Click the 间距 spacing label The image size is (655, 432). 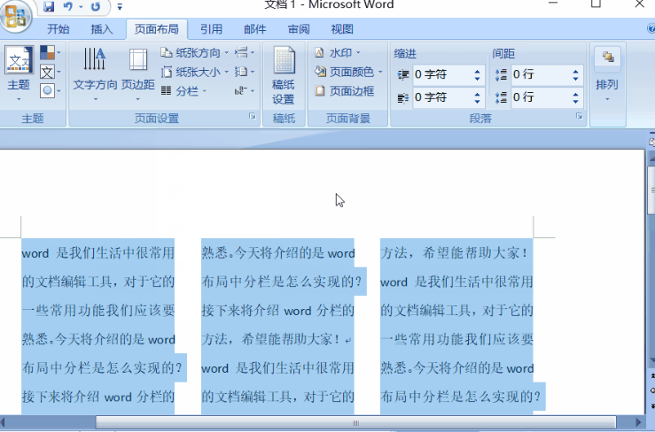(x=503, y=54)
